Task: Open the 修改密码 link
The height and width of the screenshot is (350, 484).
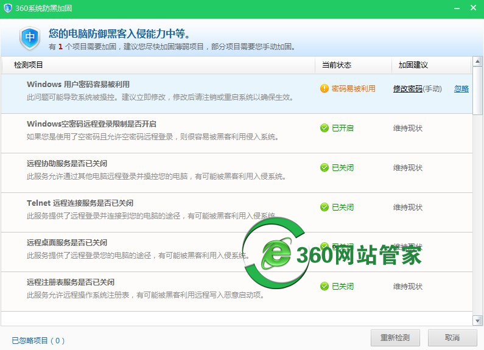Action: coord(407,89)
